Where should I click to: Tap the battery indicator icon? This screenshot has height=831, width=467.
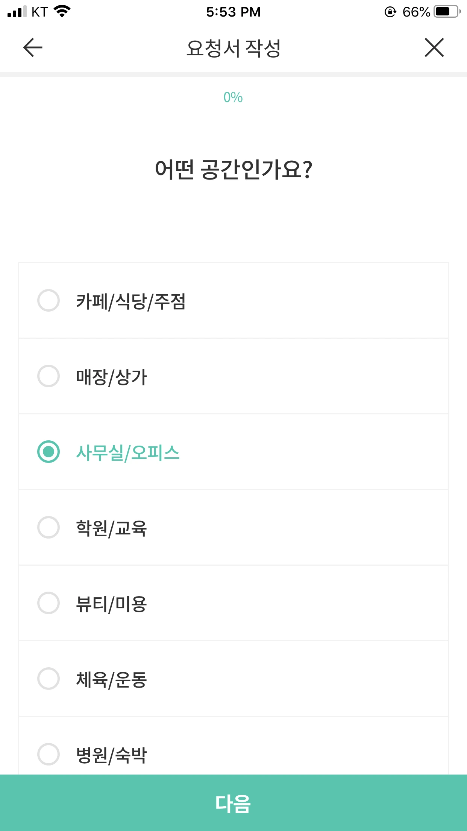coord(447,12)
